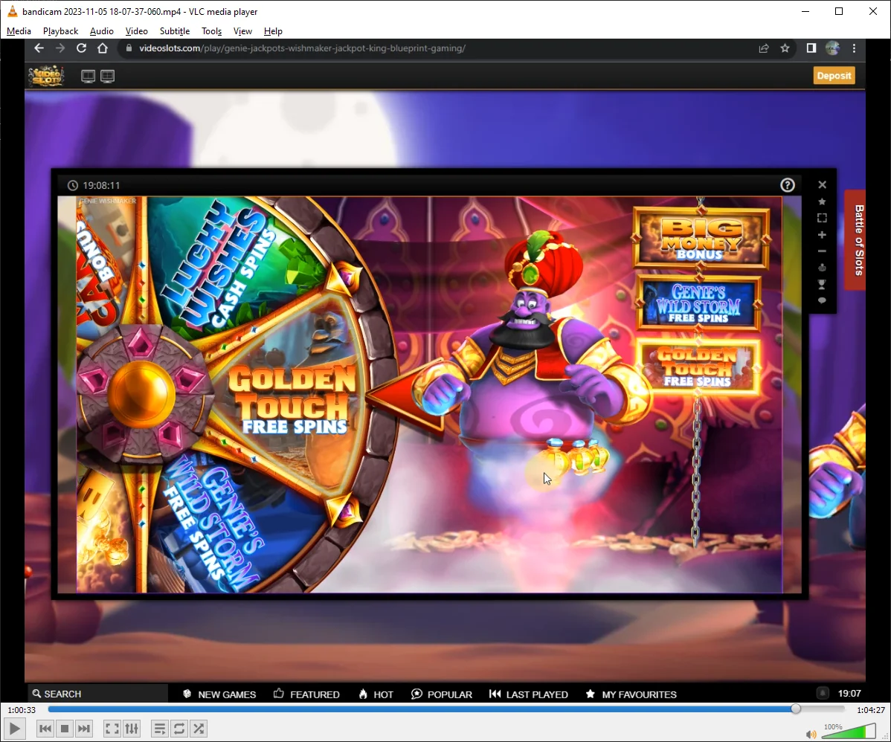Viewport: 891px width, 742px height.
Task: Click the Search field in casino bar
Action: pos(97,694)
